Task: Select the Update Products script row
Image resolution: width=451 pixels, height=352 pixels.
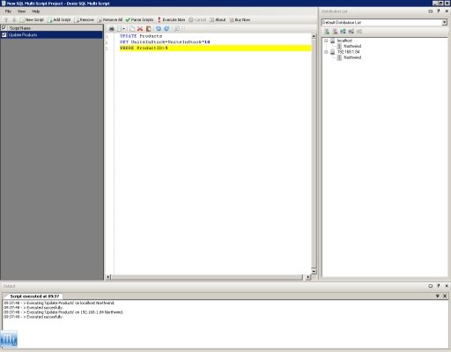Action: tap(52, 34)
